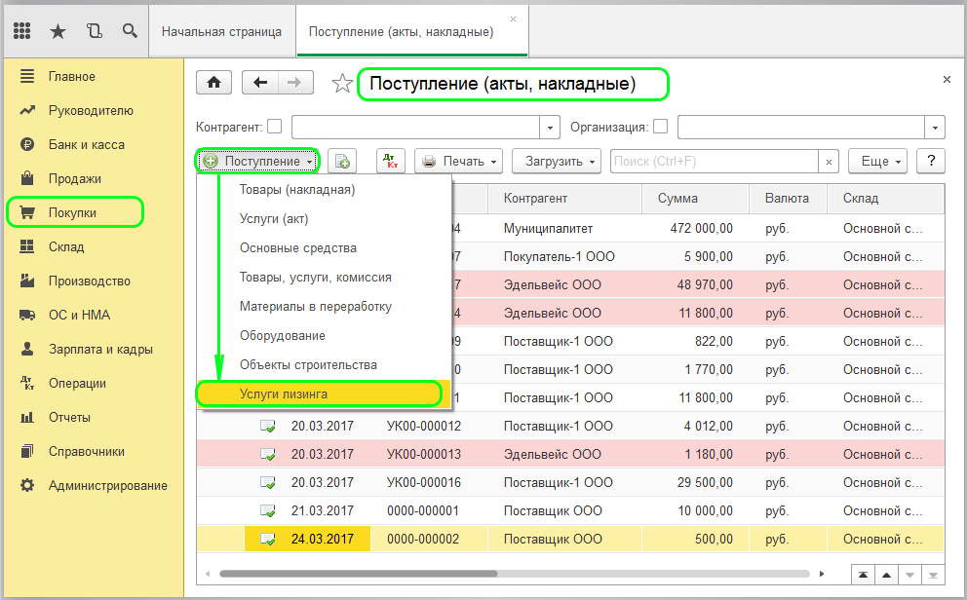
Task: Click the search magnifier icon
Action: click(x=130, y=31)
